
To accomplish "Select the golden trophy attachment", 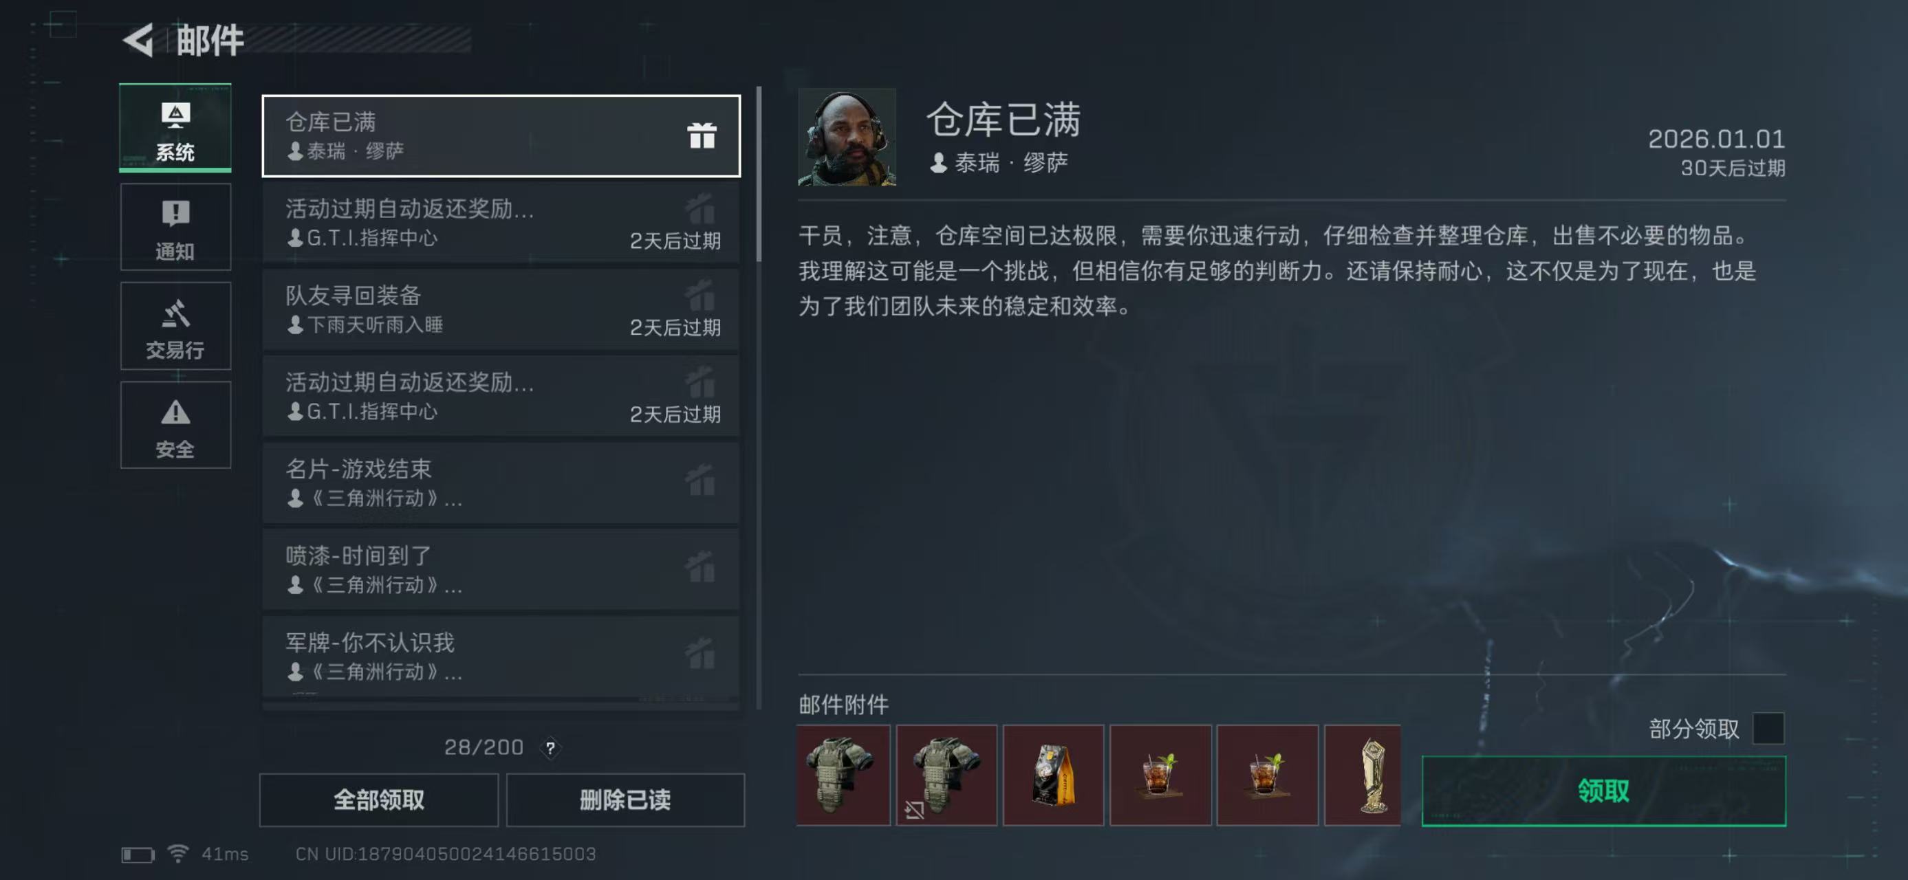I will pyautogui.click(x=1362, y=775).
